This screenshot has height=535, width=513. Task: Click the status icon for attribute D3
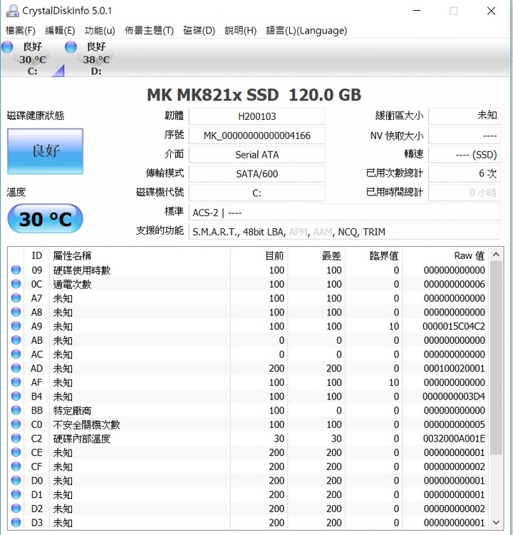click(x=16, y=522)
